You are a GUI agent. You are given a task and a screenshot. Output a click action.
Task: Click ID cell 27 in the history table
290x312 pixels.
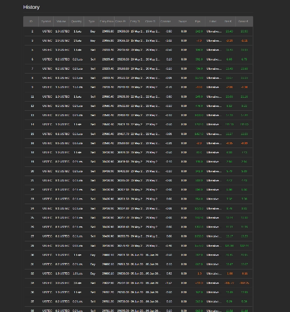pos(32,237)
